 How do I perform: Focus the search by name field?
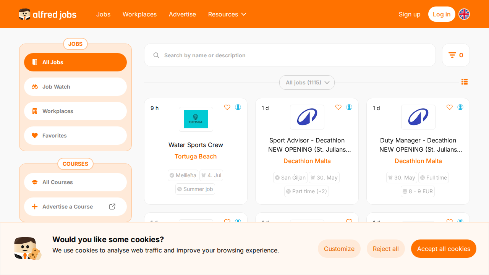pos(290,55)
